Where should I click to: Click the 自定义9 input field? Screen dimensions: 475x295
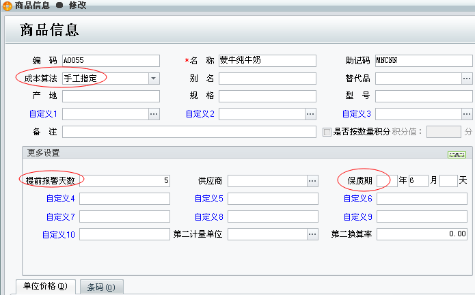coord(422,216)
